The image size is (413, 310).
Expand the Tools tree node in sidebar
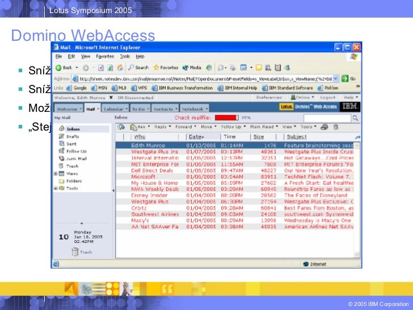pos(56,188)
